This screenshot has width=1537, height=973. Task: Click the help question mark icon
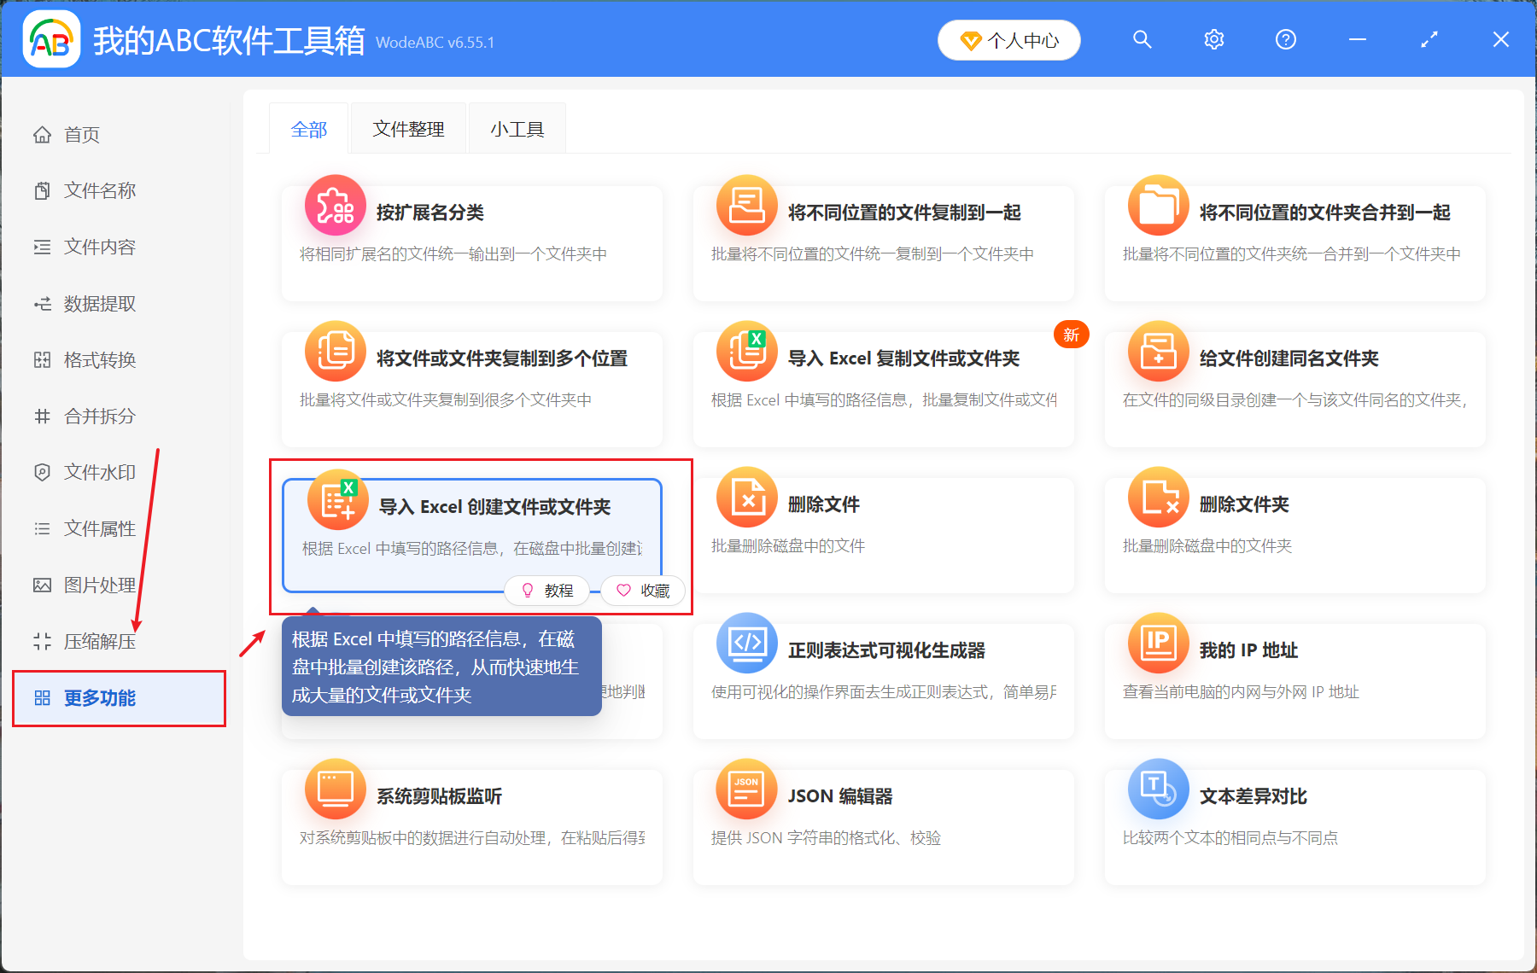coord(1285,39)
